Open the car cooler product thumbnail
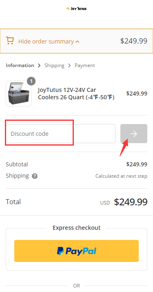 click(x=19, y=94)
